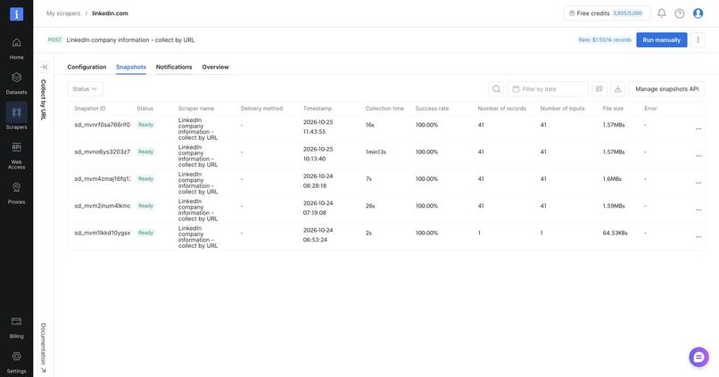Open actions menu for snapshot sd_mvnrf0sa766rif0
The height and width of the screenshot is (377, 719).
tap(698, 128)
